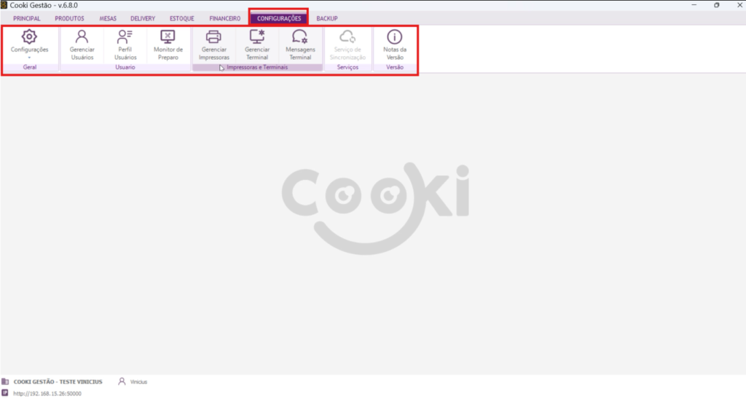
Task: Open the PRODUTOS tab
Action: [x=69, y=18]
